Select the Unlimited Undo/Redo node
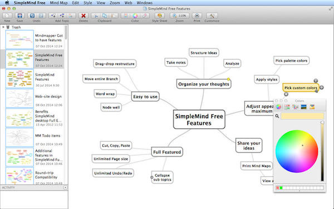Image resolution: width=334 pixels, height=209 pixels. [113, 173]
